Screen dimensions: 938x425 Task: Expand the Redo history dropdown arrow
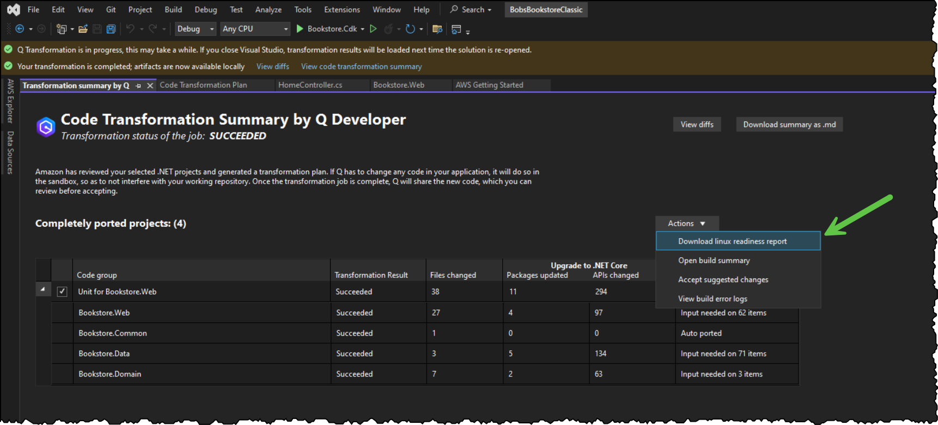click(x=164, y=29)
